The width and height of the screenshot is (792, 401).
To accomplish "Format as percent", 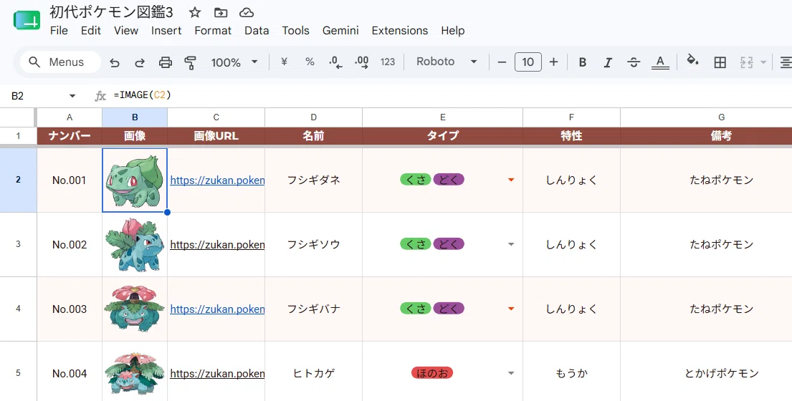I will click(310, 62).
